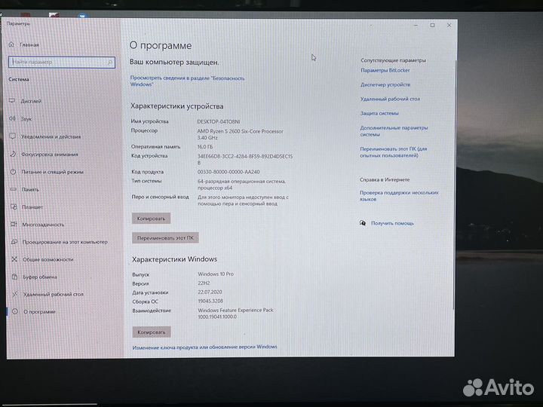The width and height of the screenshot is (543, 407).
Task: Open Переименовать этот ПК для опытных пользователей link
Action: pyautogui.click(x=394, y=152)
